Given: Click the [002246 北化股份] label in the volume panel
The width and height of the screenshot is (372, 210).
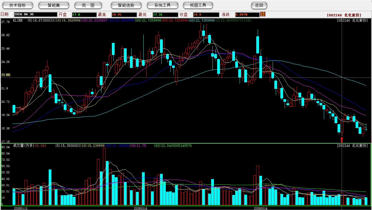Looking at the screenshot, I should coord(352,146).
